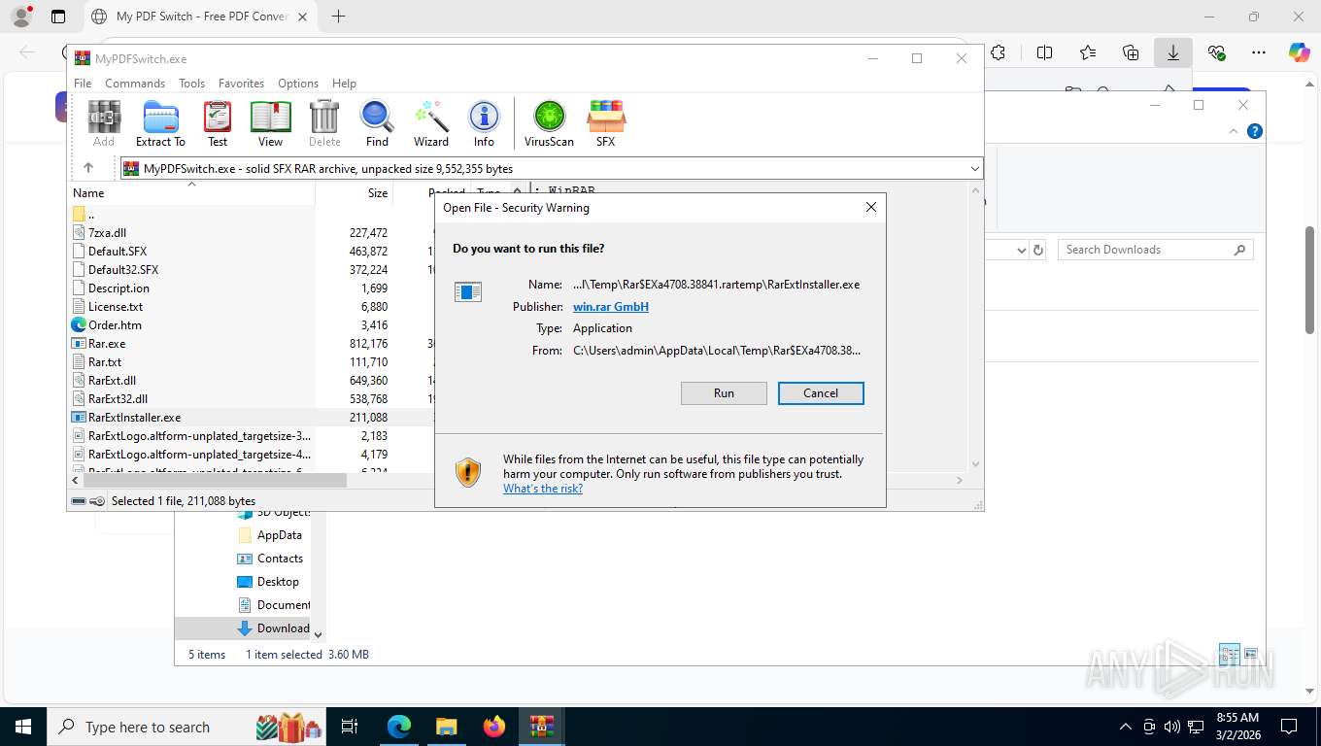Click the Test toolbar icon in WinRAR
Viewport: 1321px width, 746px height.
click(218, 123)
